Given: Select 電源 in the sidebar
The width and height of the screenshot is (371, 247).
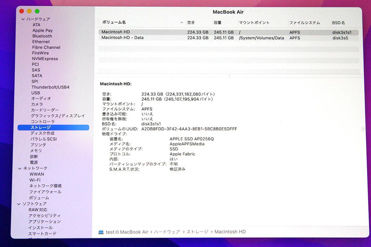Looking at the screenshot, I should (34, 162).
